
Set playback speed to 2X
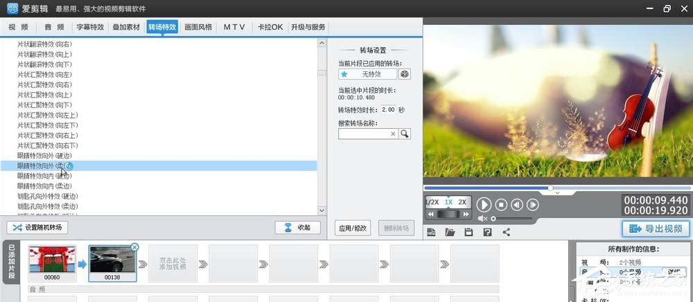pyautogui.click(x=462, y=202)
